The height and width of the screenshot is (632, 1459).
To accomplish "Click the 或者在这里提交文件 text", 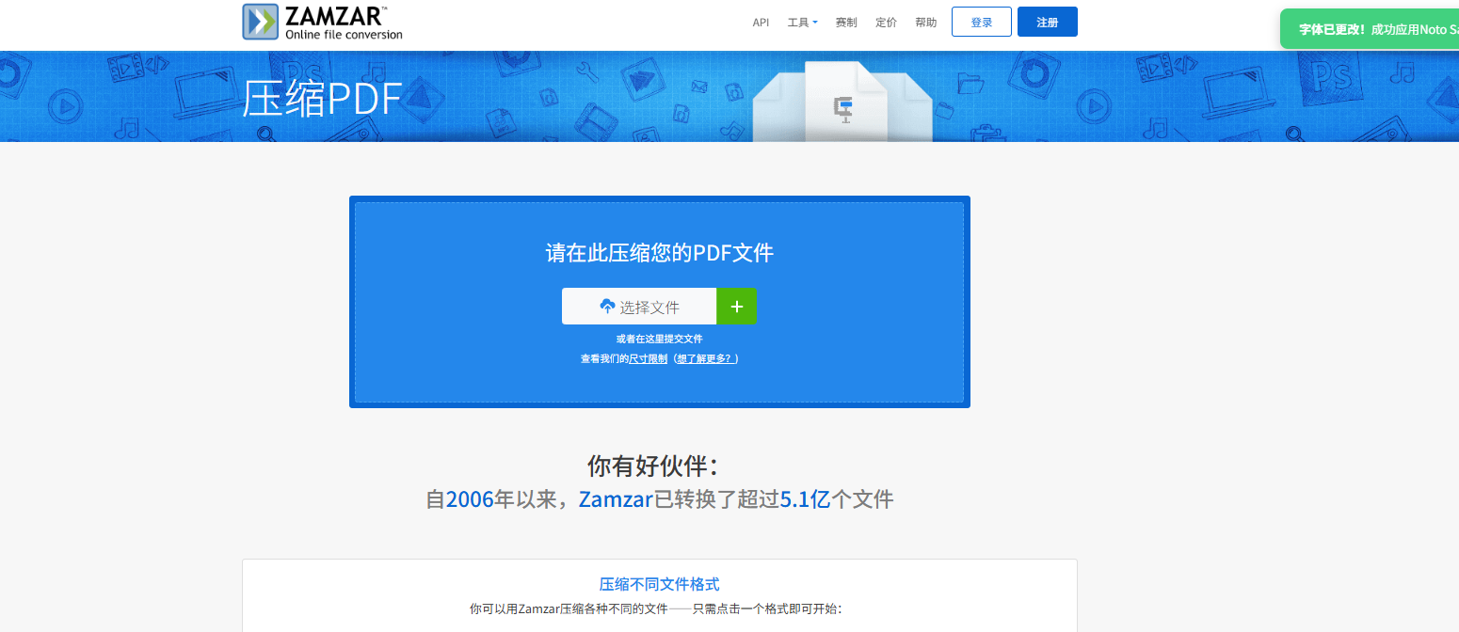I will pos(660,339).
